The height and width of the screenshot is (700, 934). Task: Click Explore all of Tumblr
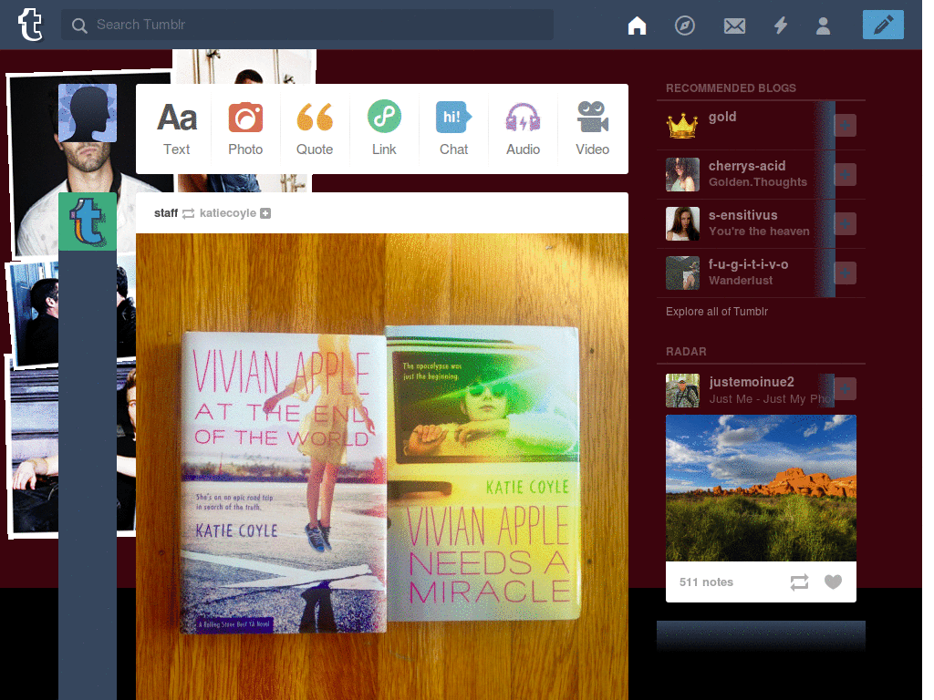[x=717, y=312]
